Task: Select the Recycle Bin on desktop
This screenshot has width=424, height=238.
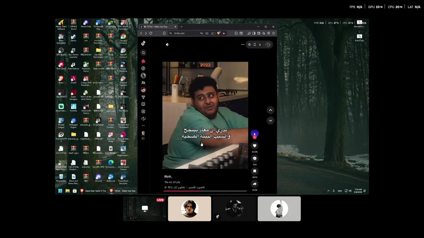Action: coord(61,178)
